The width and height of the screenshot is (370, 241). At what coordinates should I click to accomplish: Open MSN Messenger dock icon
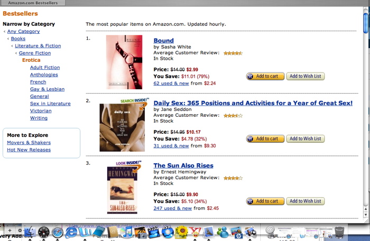click(x=223, y=232)
